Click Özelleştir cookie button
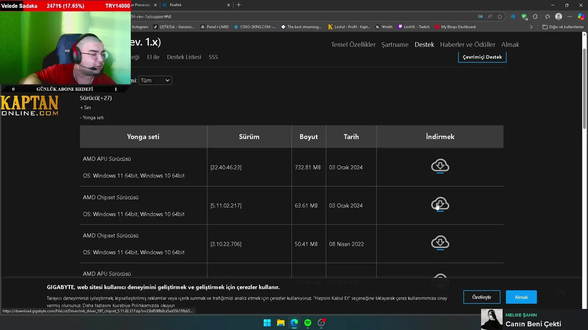The height and width of the screenshot is (330, 588). coord(481,297)
